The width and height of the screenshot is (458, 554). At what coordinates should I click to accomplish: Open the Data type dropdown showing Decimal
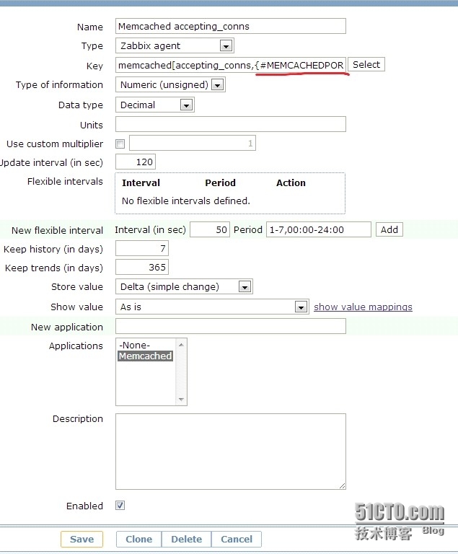[155, 105]
